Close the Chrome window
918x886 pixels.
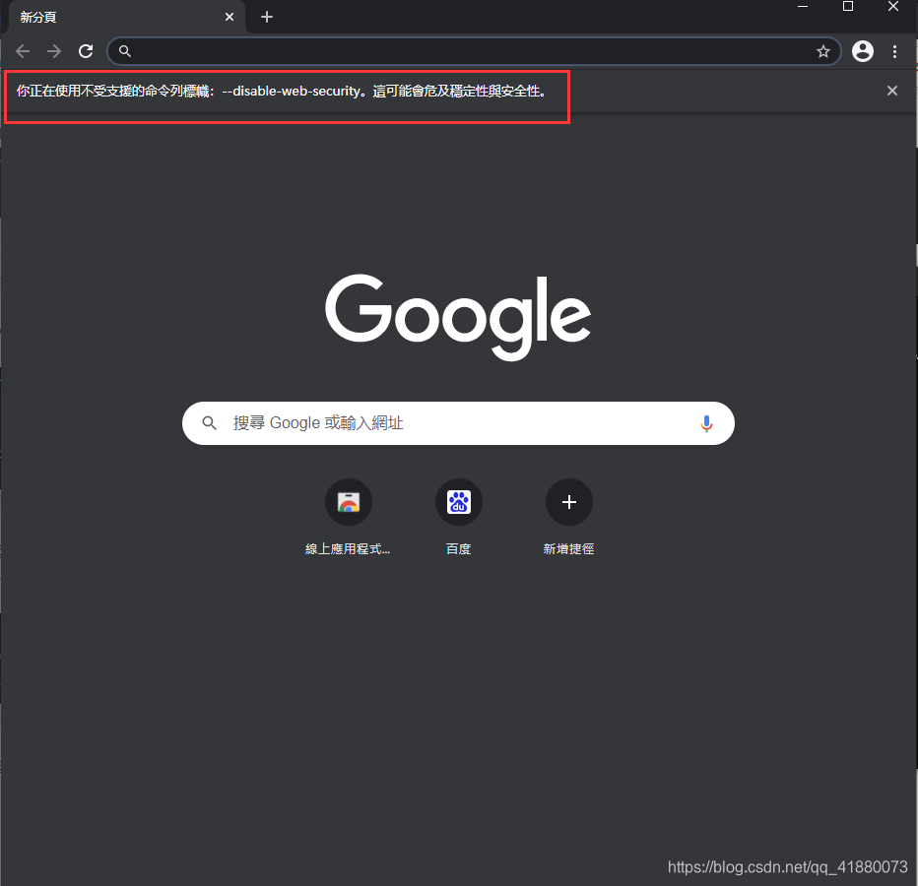[892, 7]
